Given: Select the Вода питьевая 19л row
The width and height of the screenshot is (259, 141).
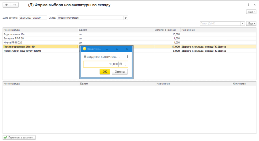Looking at the screenshot, I should pos(40,34).
